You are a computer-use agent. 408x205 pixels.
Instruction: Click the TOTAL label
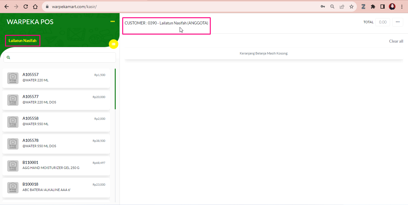coord(369,22)
